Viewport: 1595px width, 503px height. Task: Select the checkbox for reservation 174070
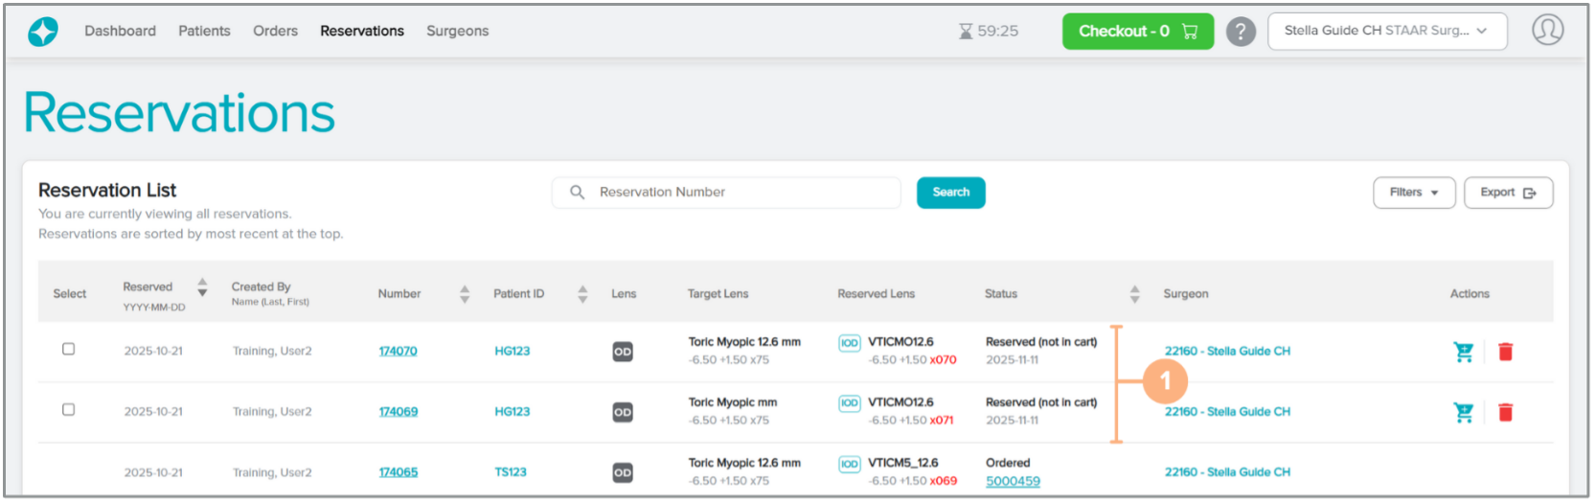coord(68,349)
